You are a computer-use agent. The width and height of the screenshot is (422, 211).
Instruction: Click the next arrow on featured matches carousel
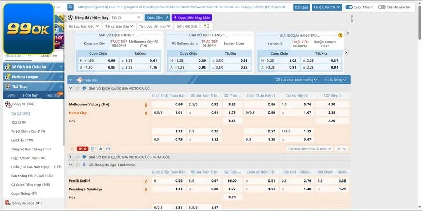click(346, 52)
